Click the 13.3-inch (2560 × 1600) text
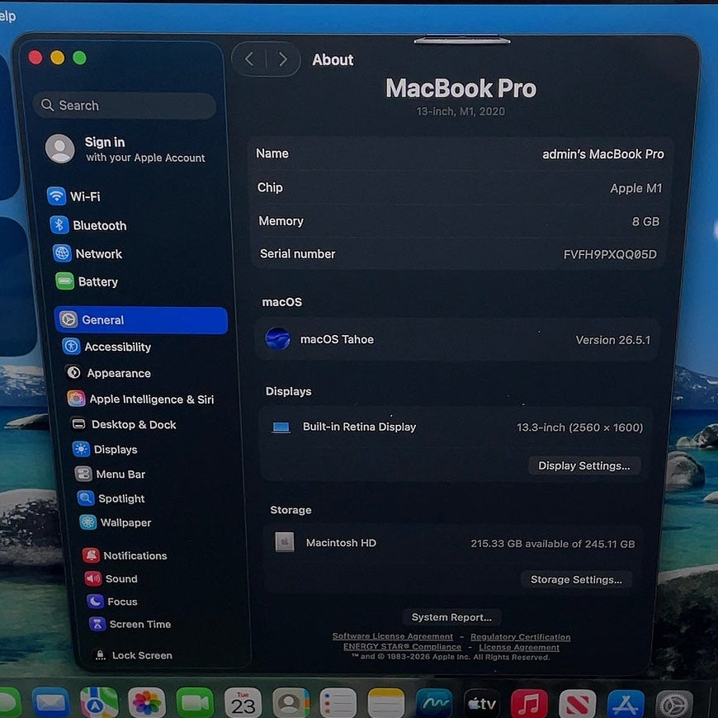This screenshot has width=718, height=718. [x=579, y=427]
